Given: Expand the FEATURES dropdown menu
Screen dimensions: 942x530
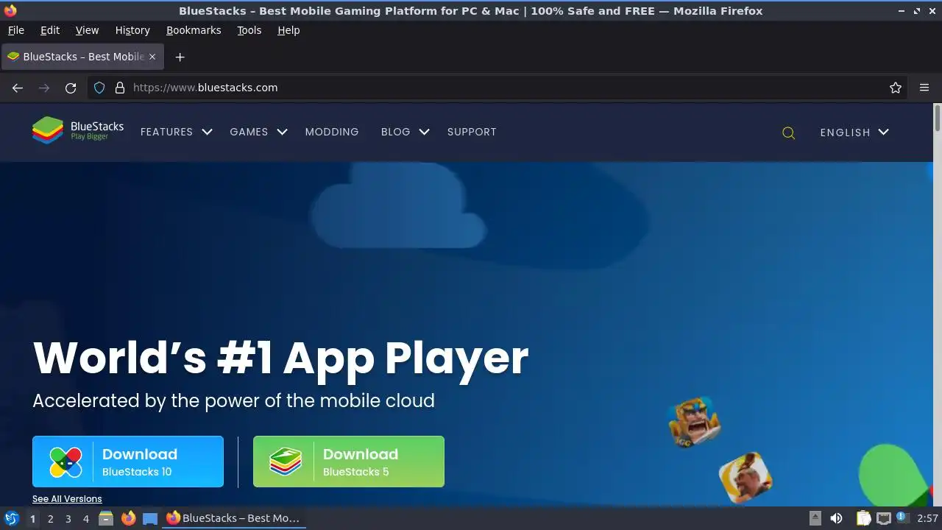Looking at the screenshot, I should coord(176,132).
